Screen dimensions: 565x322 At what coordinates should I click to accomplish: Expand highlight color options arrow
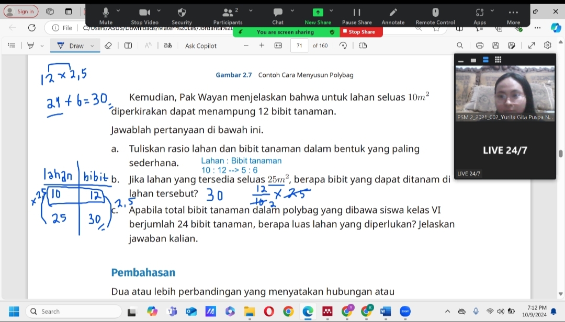(x=42, y=46)
